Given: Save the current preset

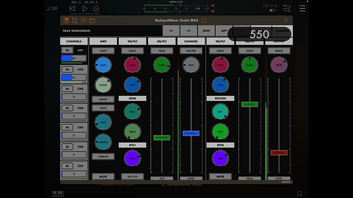Looking at the screenshot, I should [206, 31].
